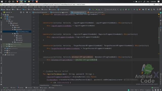Open the VCS menu
The width and height of the screenshot is (162, 91).
[47, 7]
